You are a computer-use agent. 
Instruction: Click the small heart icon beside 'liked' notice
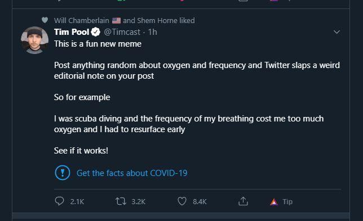click(45, 20)
